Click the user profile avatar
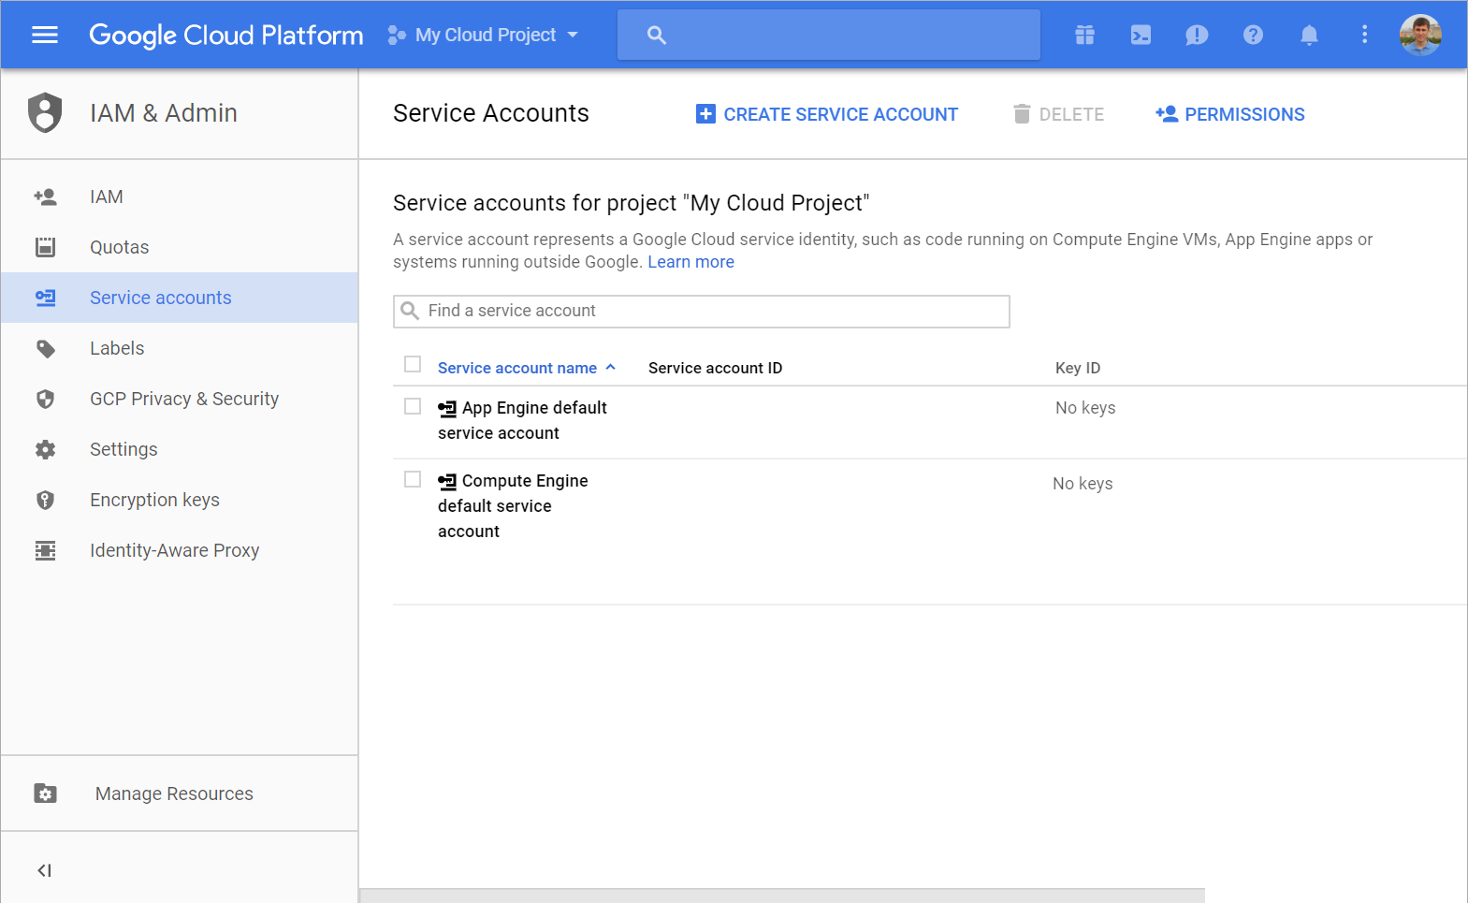1468x903 pixels. pos(1420,35)
